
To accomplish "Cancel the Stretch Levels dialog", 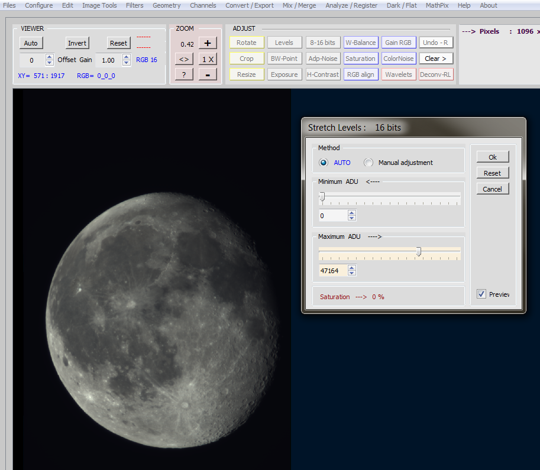I will pyautogui.click(x=492, y=189).
